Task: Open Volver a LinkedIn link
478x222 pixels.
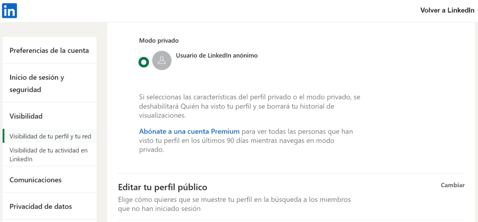Action: [x=447, y=10]
